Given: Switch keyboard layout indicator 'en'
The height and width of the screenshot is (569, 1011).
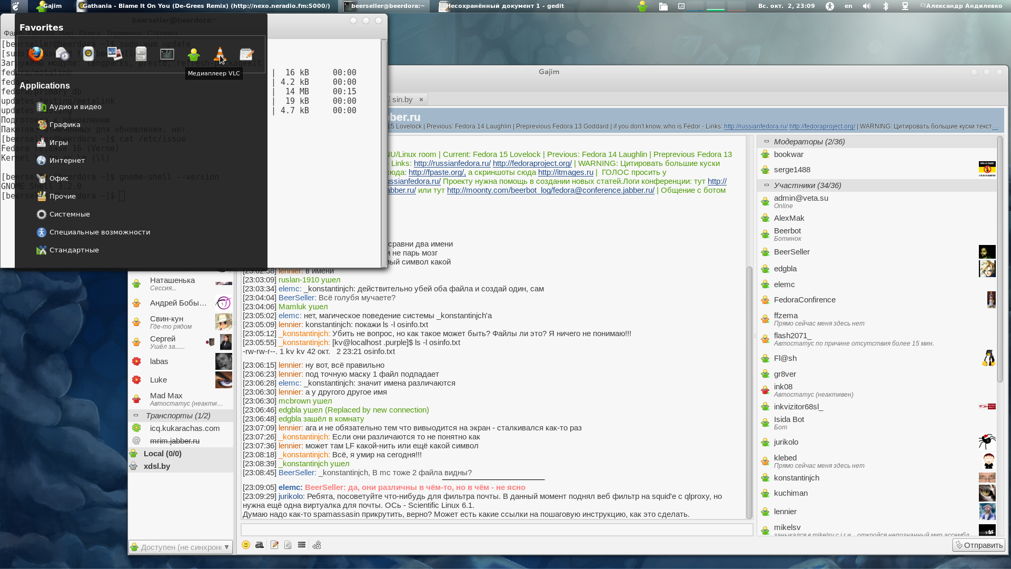Looking at the screenshot, I should point(848,6).
